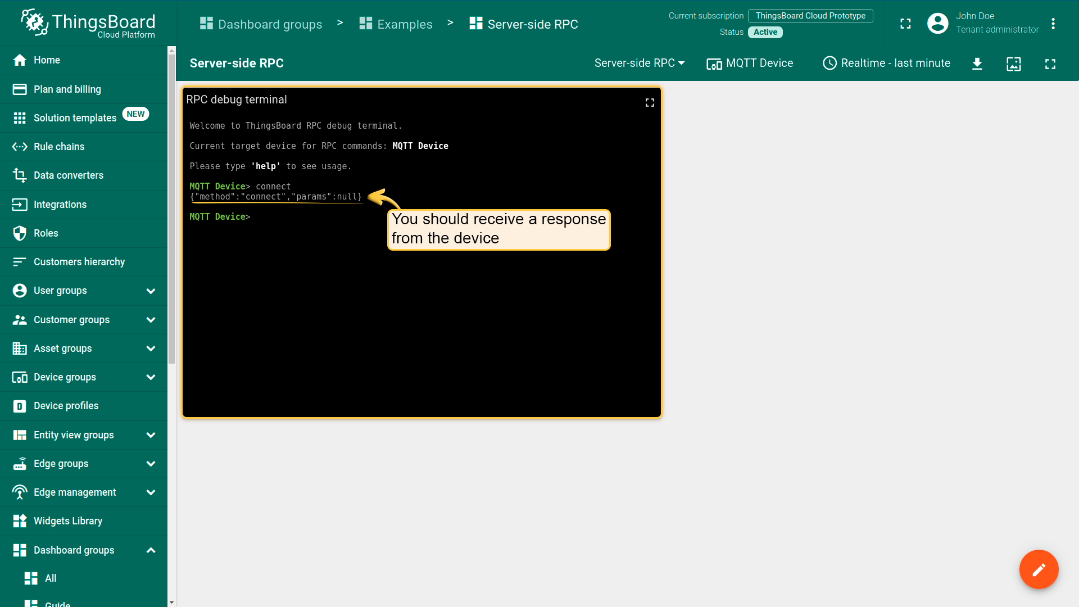This screenshot has height=607, width=1079.
Task: Expand the RPC debug terminal widget to fullscreen
Action: (x=650, y=102)
